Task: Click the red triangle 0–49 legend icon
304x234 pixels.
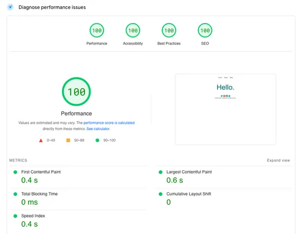Action: (x=41, y=140)
